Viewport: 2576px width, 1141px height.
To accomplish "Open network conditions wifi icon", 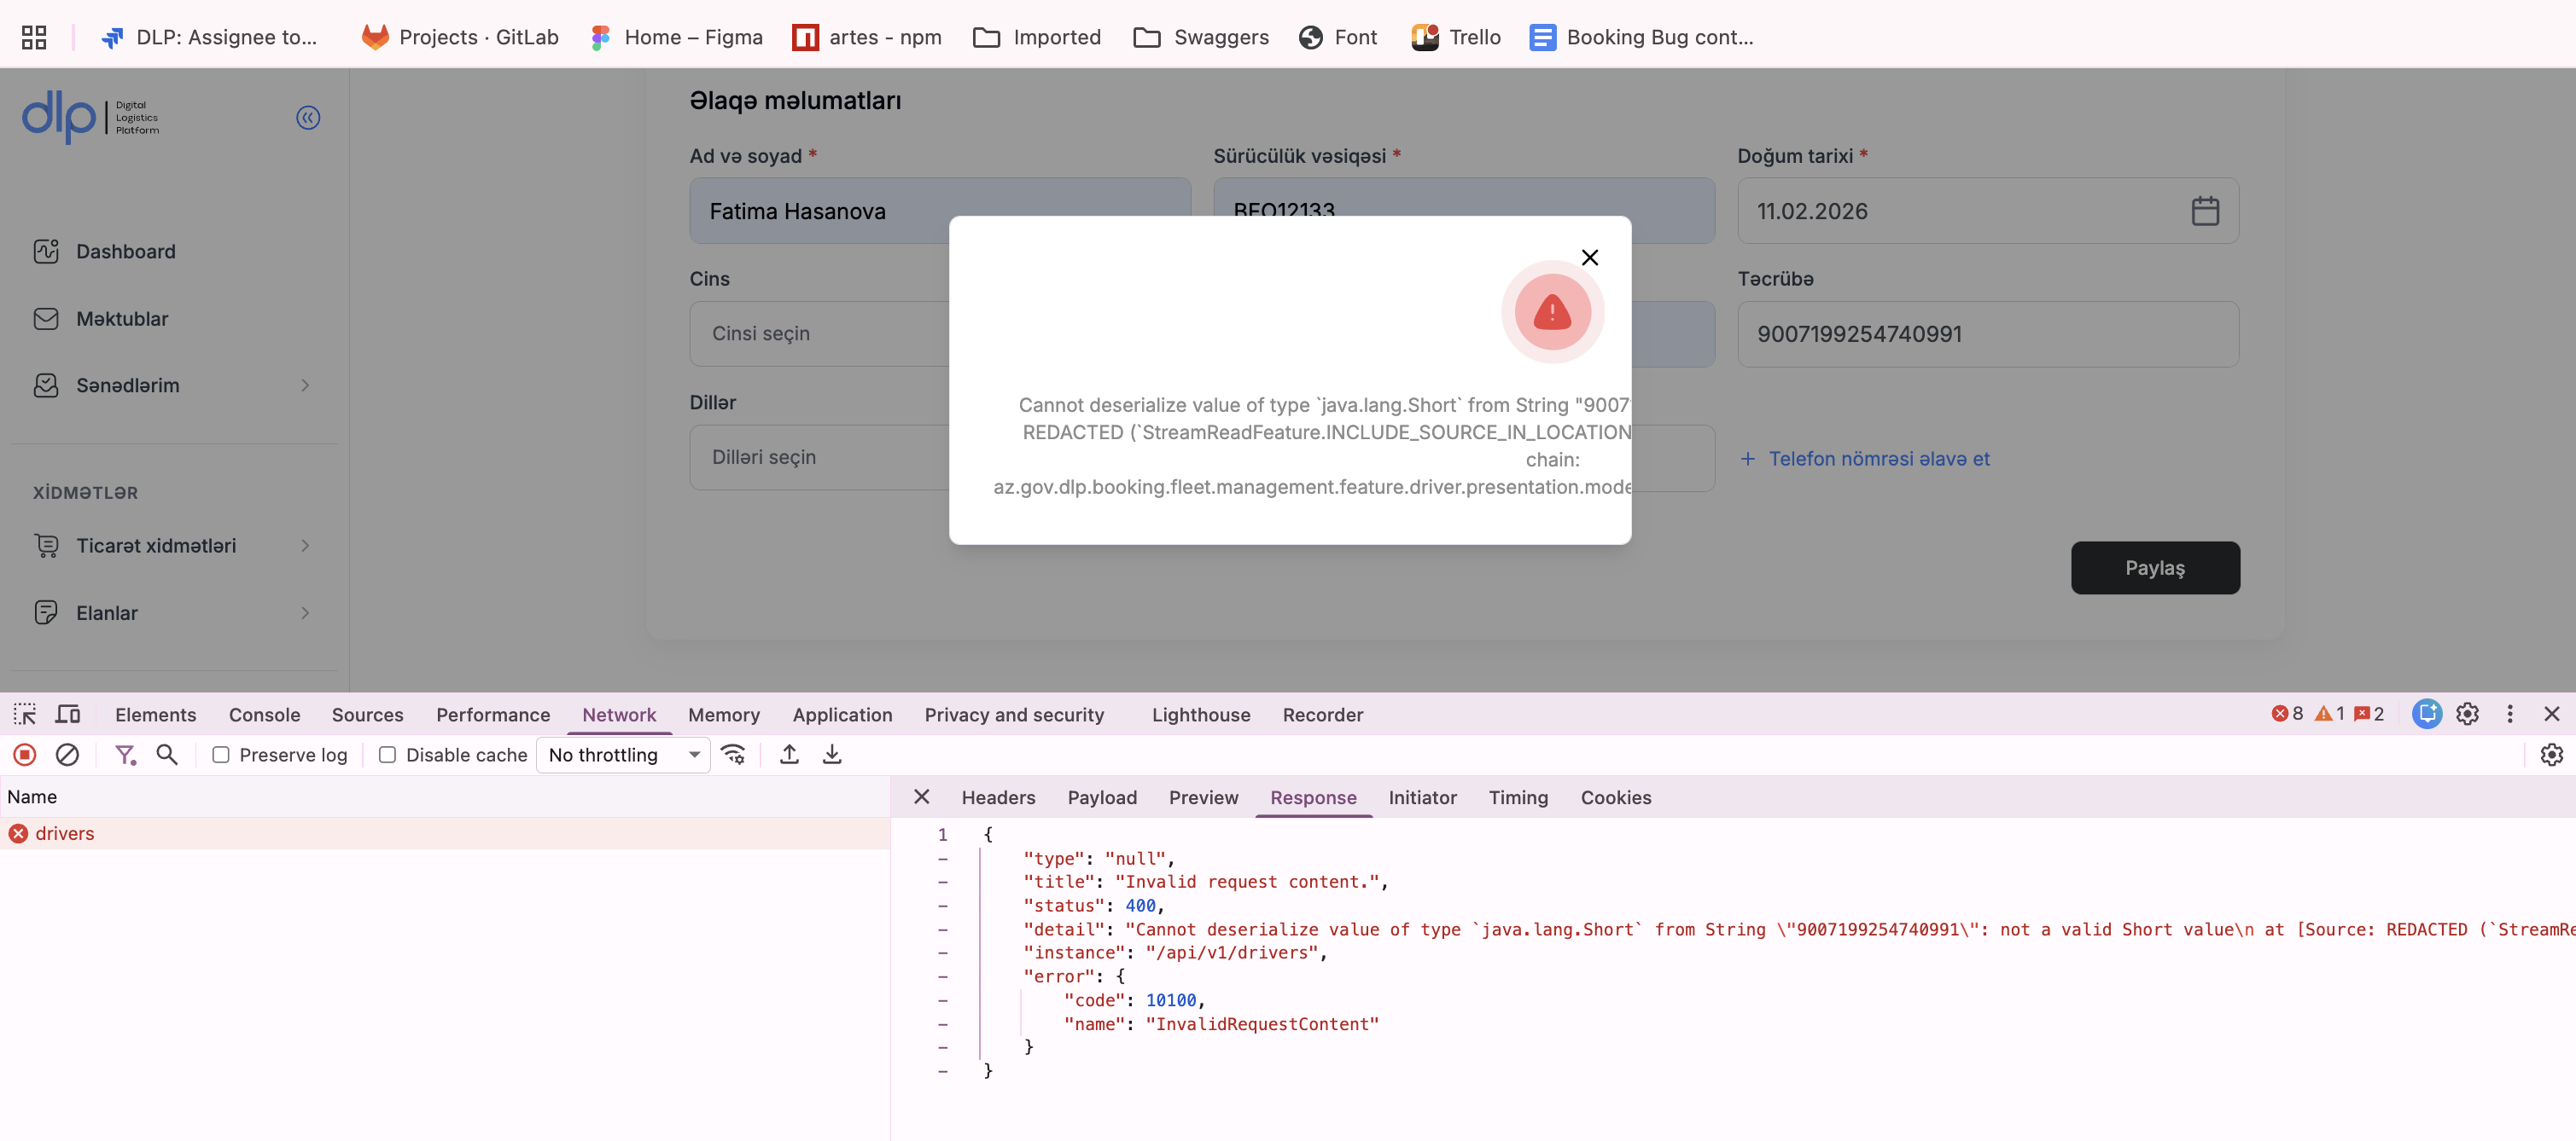I will coord(733,756).
